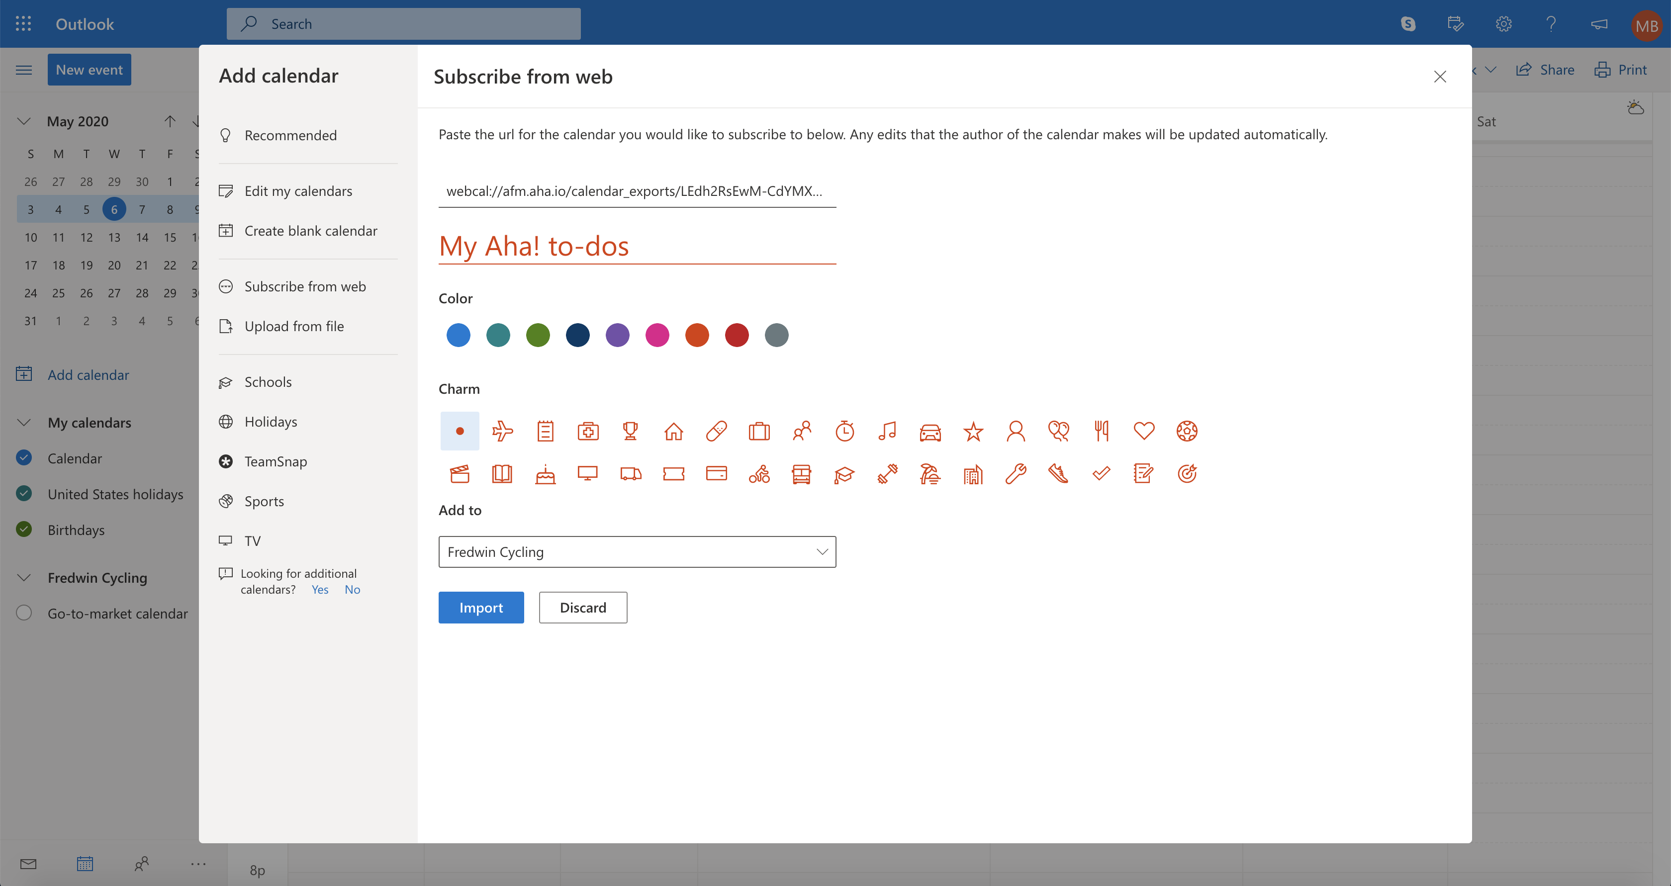Toggle the Birthdays calendar checkbox
1671x886 pixels.
pyautogui.click(x=24, y=530)
